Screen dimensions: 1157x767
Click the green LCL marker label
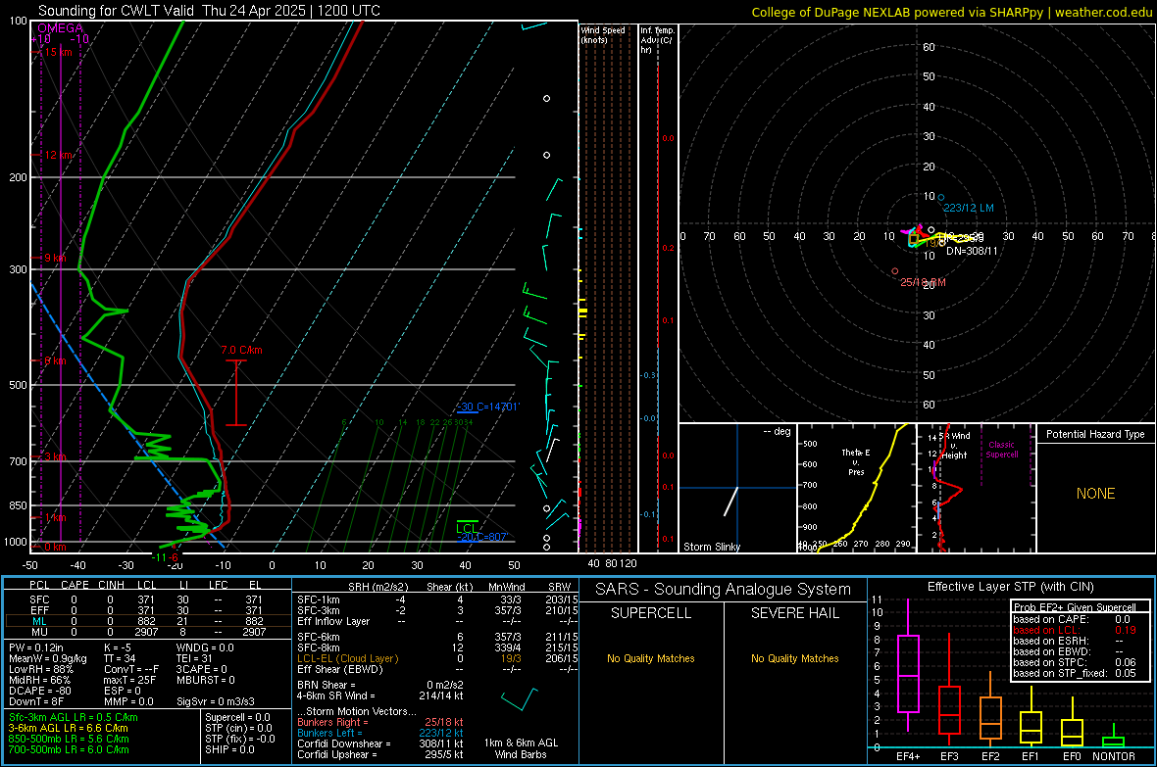[467, 528]
